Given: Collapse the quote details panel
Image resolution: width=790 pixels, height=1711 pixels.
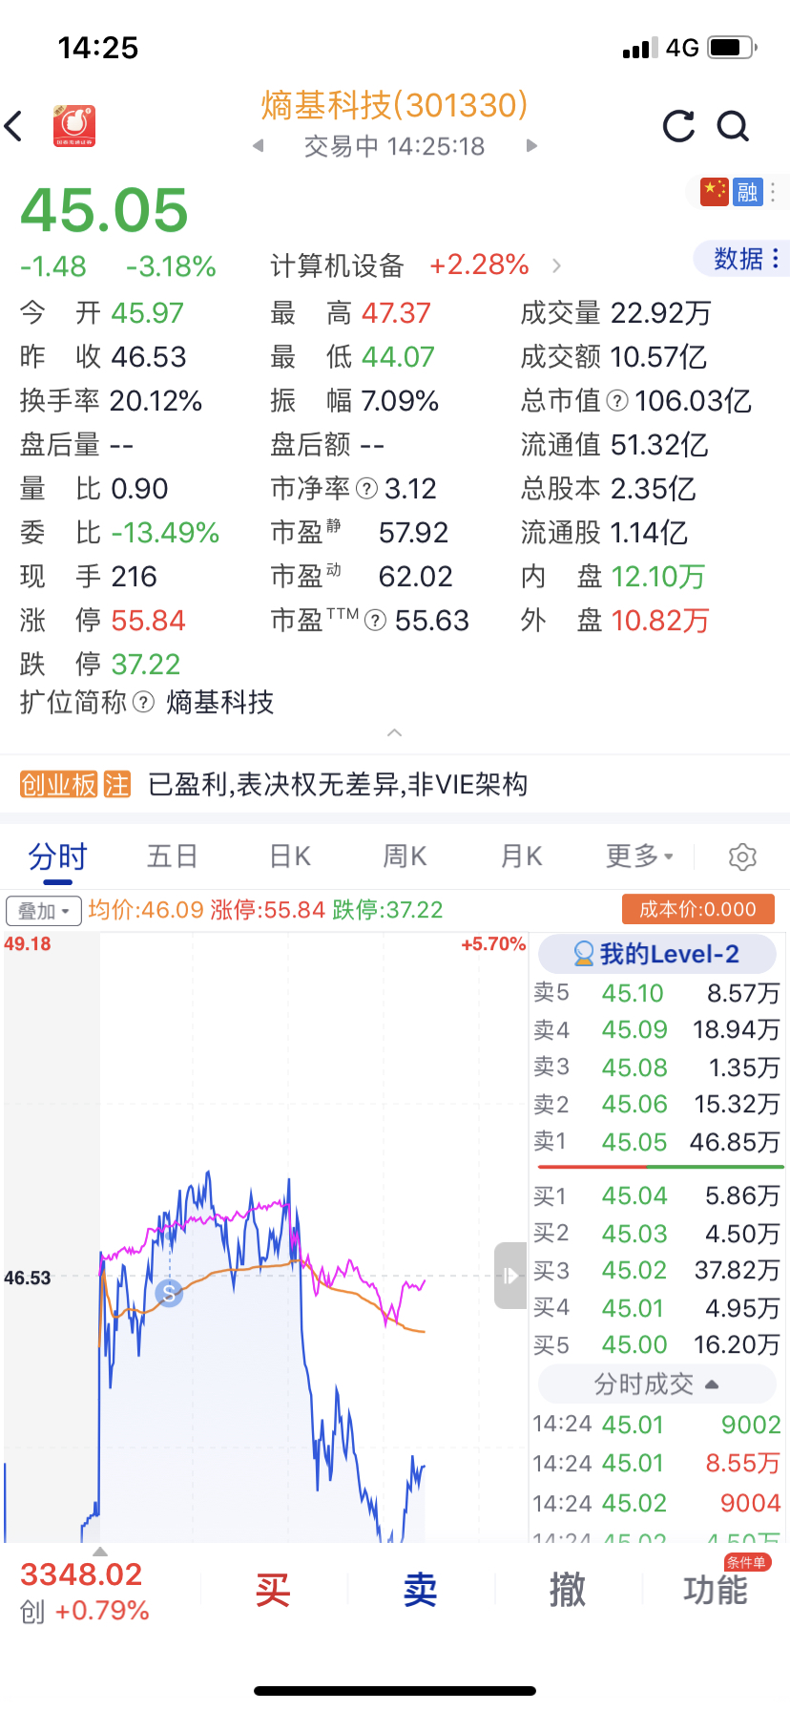Looking at the screenshot, I should coord(394,733).
